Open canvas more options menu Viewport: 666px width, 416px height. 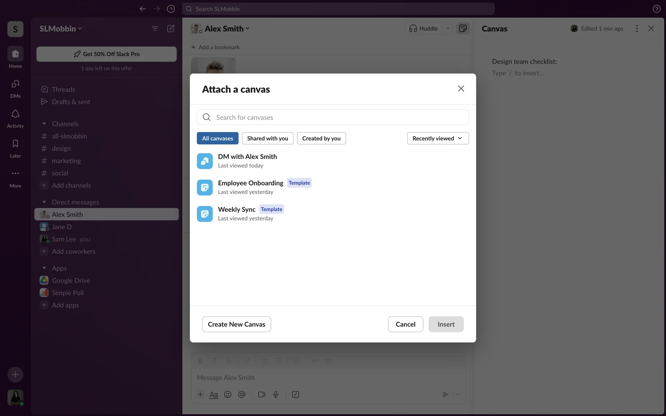pyautogui.click(x=637, y=28)
